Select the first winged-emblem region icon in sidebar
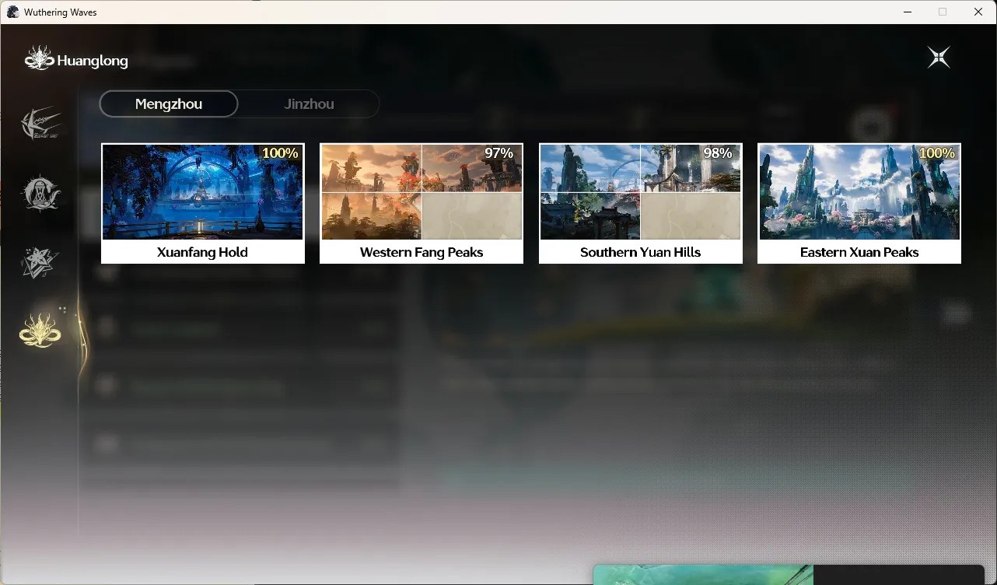Image resolution: width=997 pixels, height=585 pixels. (x=40, y=124)
